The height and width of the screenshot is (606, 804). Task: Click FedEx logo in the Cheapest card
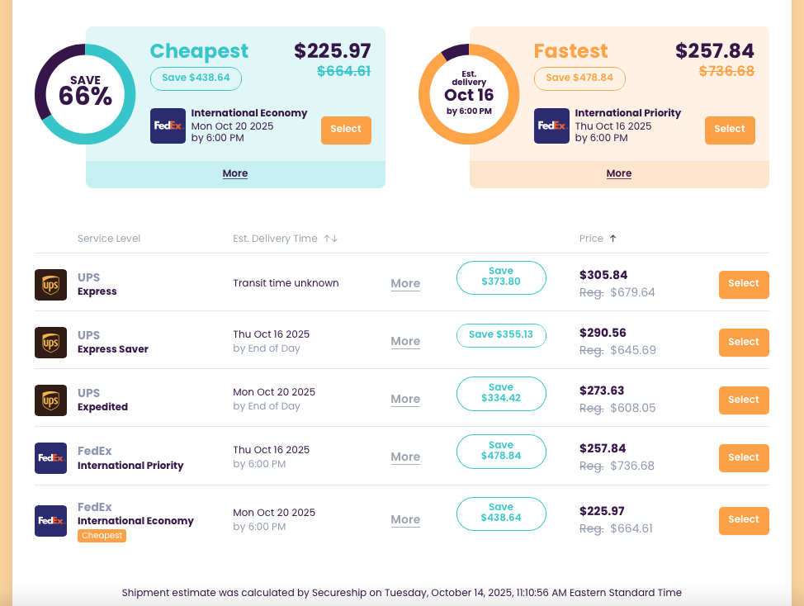168,125
